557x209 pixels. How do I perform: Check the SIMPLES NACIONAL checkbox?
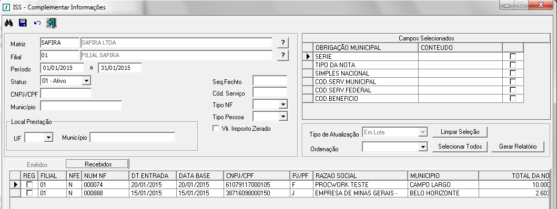pyautogui.click(x=513, y=73)
